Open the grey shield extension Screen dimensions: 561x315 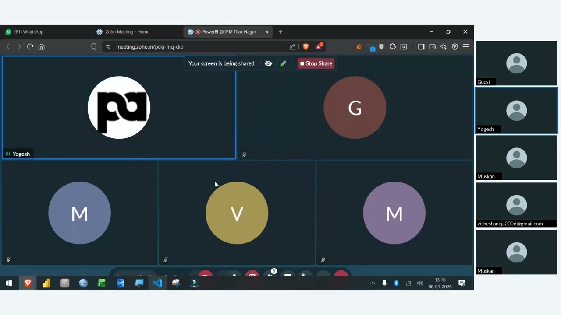click(x=381, y=47)
